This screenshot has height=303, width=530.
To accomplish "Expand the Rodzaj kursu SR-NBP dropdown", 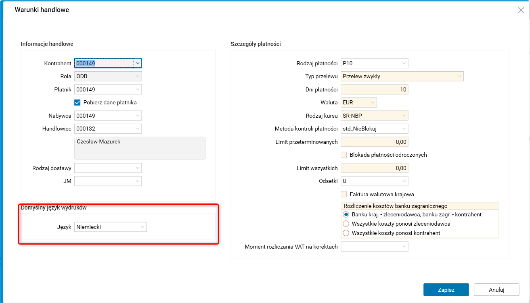I will click(x=404, y=116).
